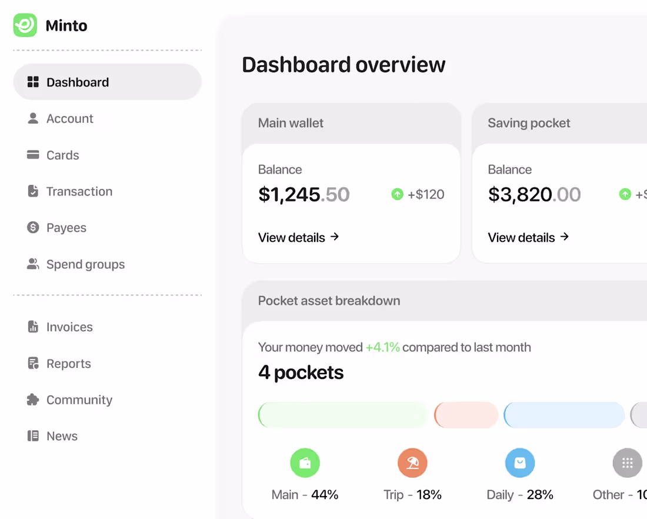647x519 pixels.
Task: Click the News newspaper icon
Action: pyautogui.click(x=33, y=436)
